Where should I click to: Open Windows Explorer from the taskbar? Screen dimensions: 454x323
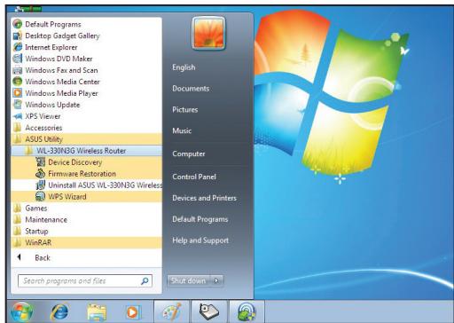(x=97, y=312)
